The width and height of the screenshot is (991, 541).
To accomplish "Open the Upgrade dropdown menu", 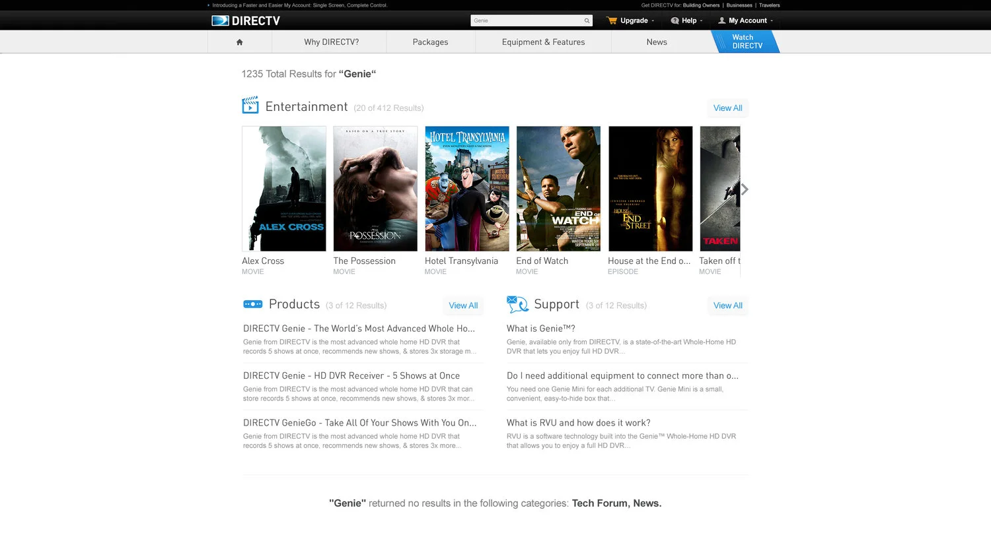I will (x=630, y=20).
